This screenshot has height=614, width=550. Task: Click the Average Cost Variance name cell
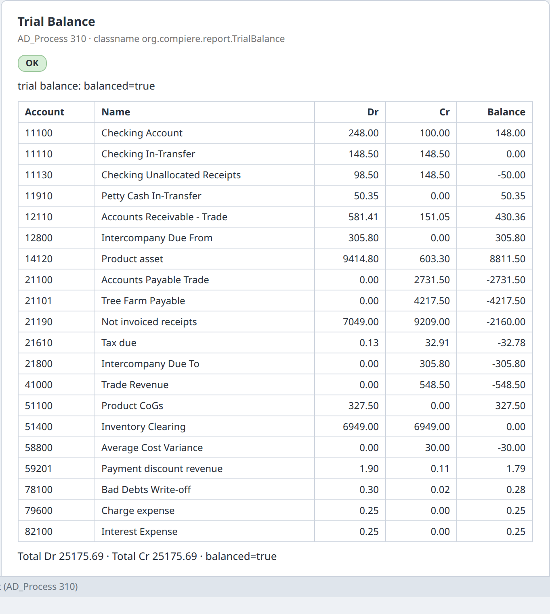coord(205,448)
